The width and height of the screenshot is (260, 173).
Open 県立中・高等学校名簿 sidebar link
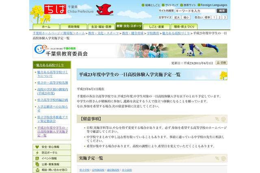tap(52, 83)
